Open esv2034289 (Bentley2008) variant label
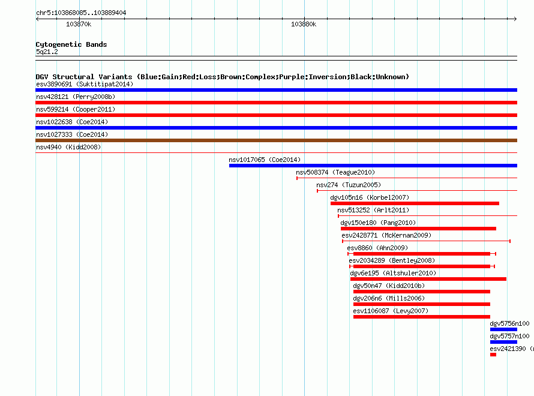 coord(392,260)
